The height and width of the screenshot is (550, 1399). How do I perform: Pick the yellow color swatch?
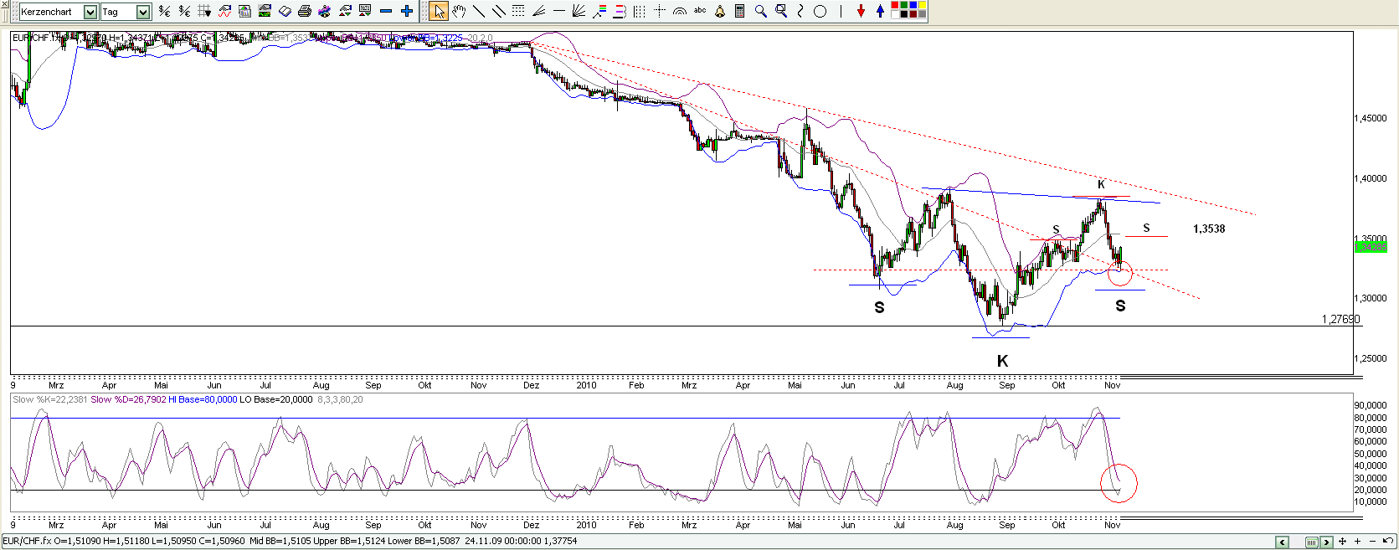(923, 5)
